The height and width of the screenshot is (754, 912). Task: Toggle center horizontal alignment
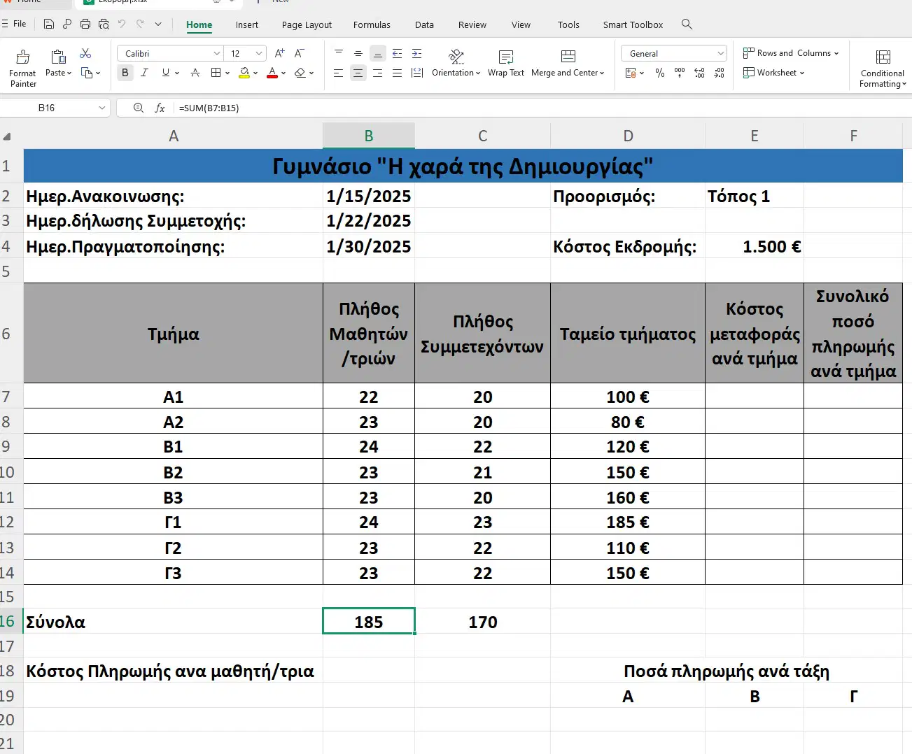pos(358,73)
